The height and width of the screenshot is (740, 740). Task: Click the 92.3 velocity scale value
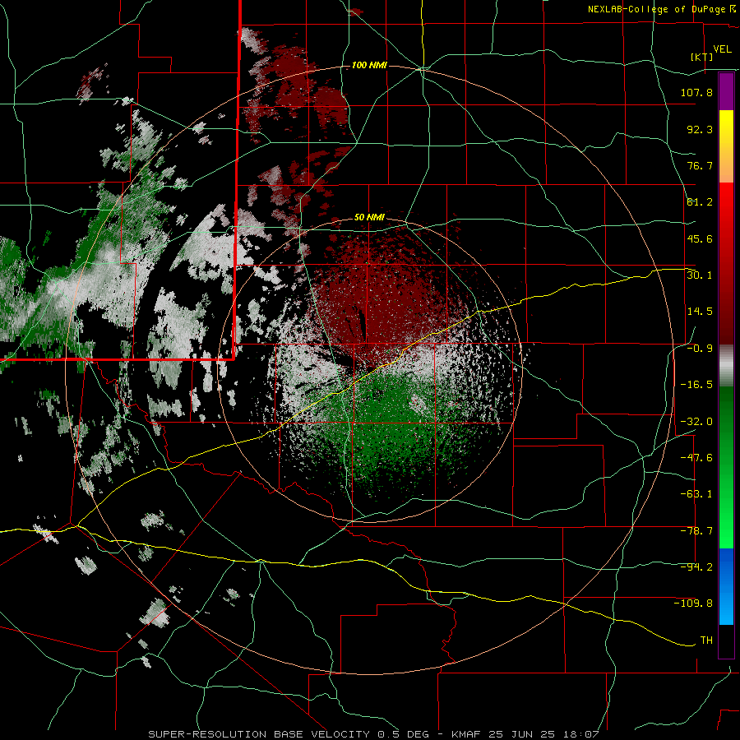[x=700, y=129]
